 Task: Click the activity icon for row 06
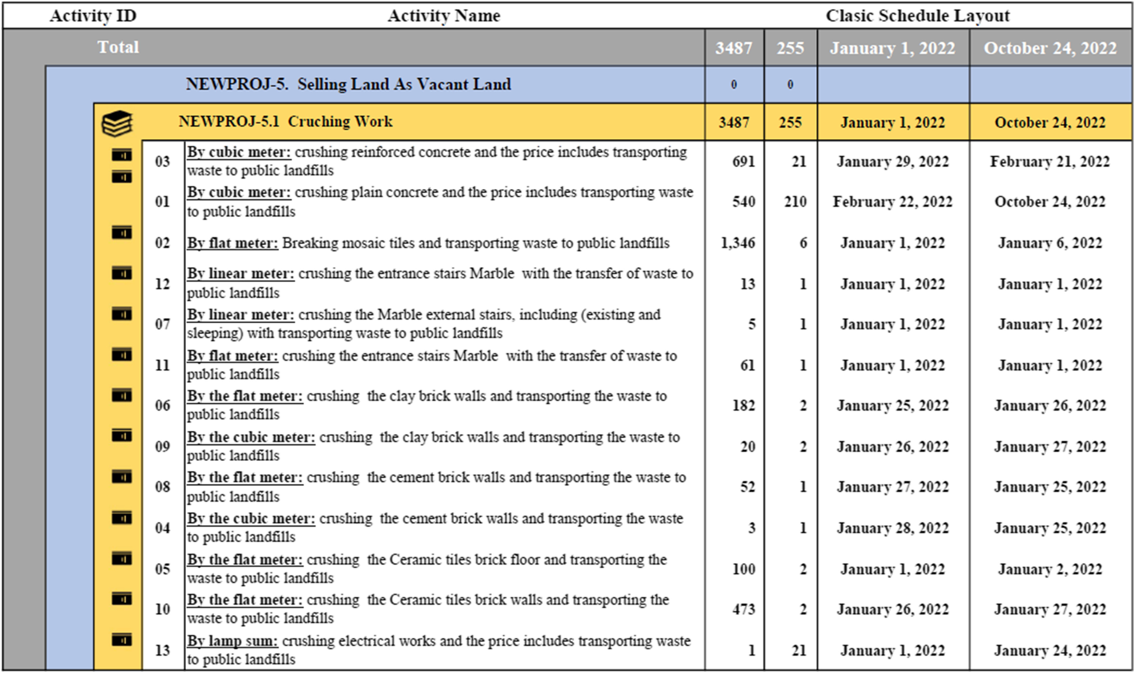(x=122, y=396)
